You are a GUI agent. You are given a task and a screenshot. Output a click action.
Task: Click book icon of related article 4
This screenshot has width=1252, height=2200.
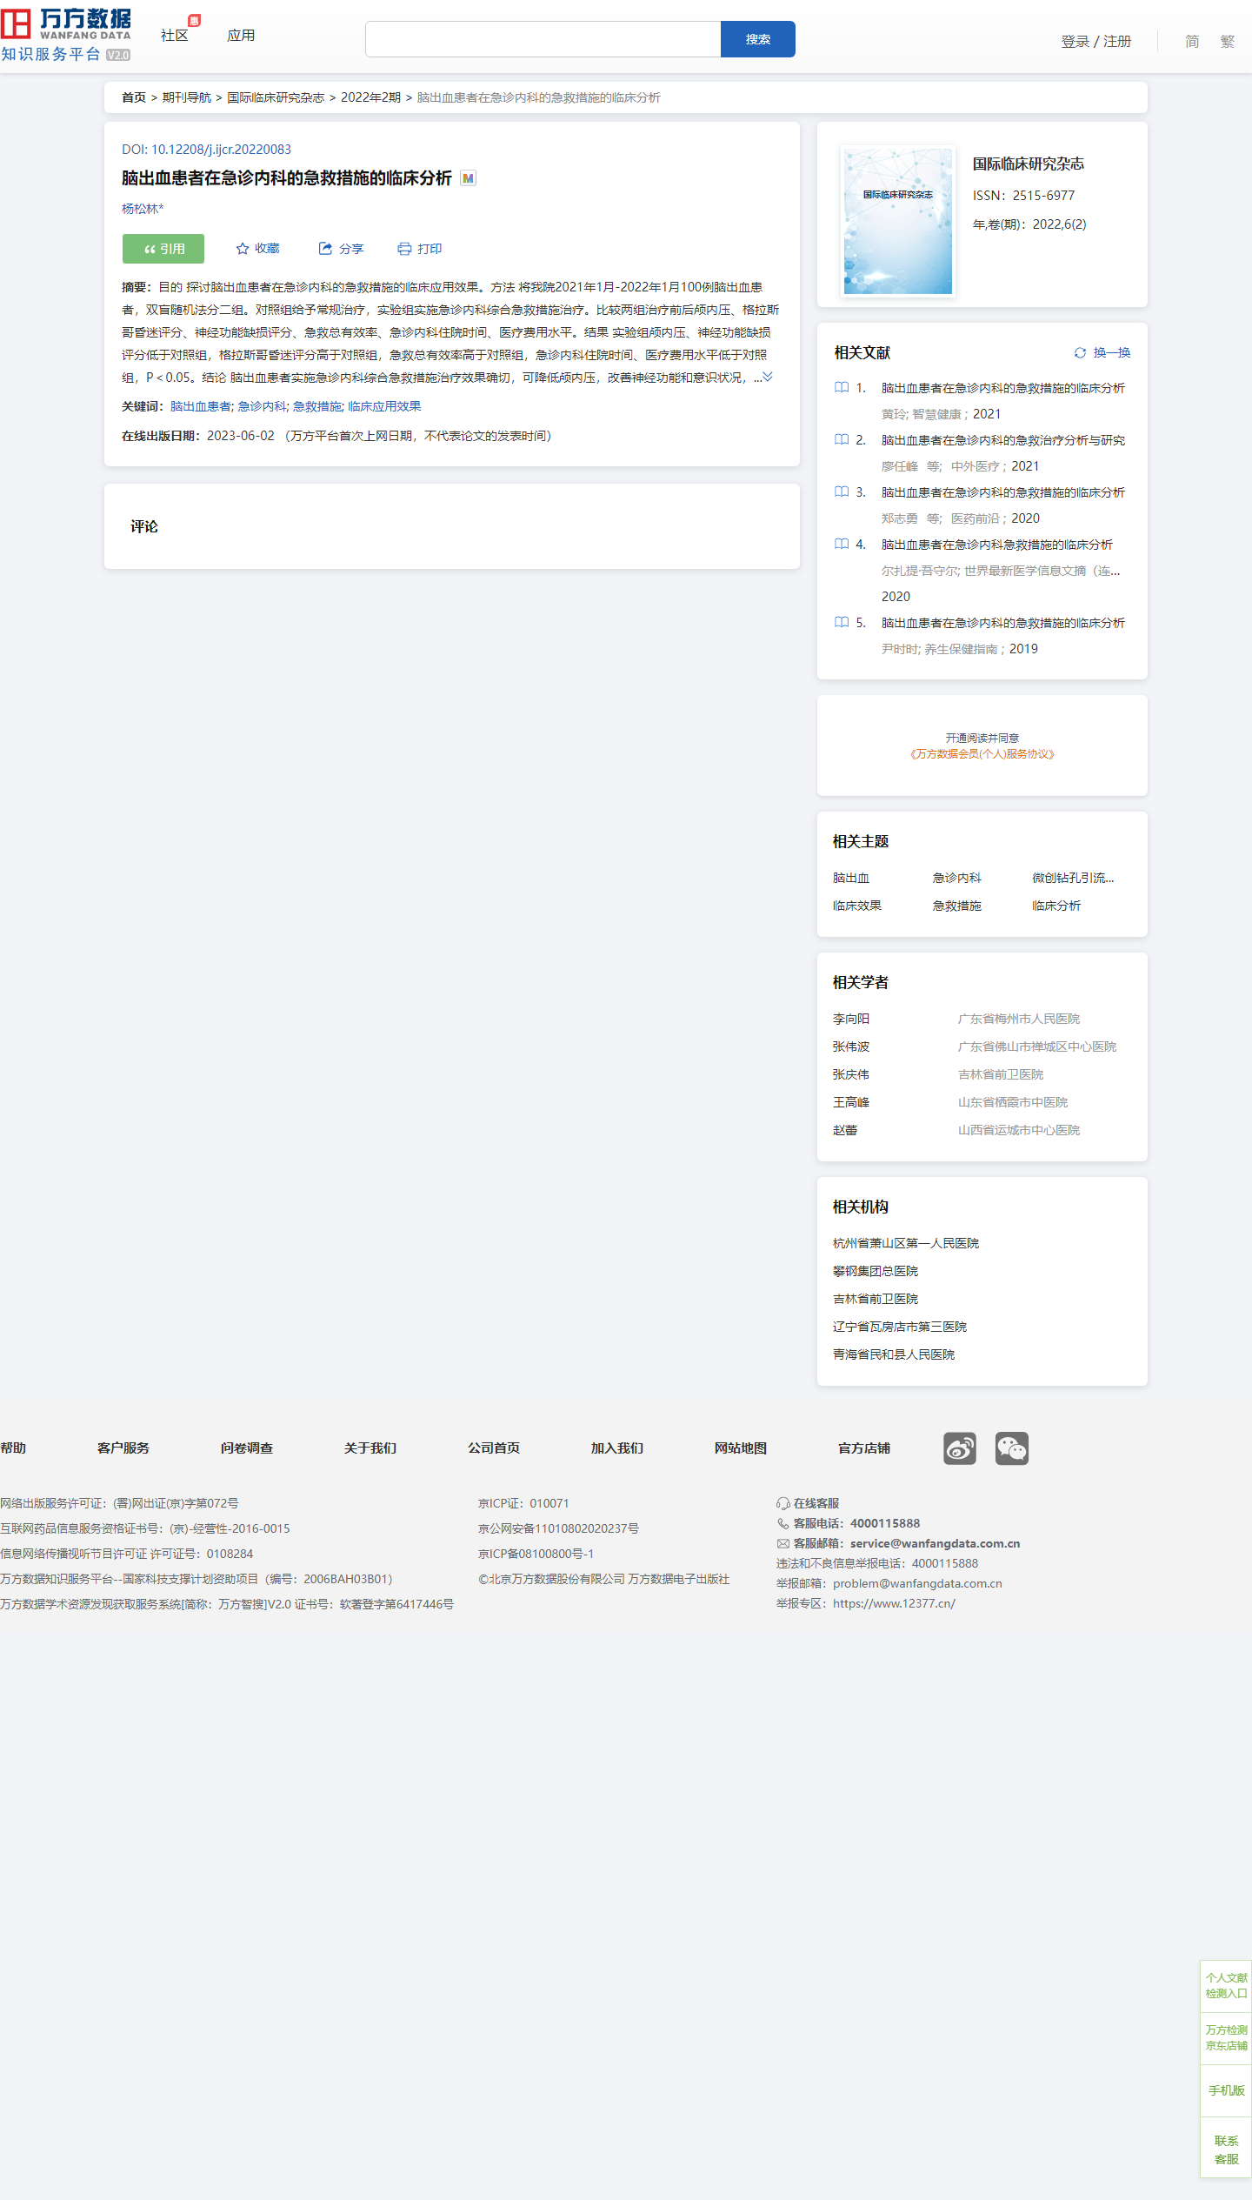click(x=842, y=544)
